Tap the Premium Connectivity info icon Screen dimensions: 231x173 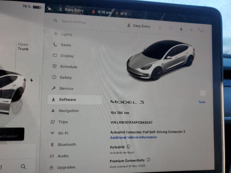pyautogui.click(x=148, y=160)
